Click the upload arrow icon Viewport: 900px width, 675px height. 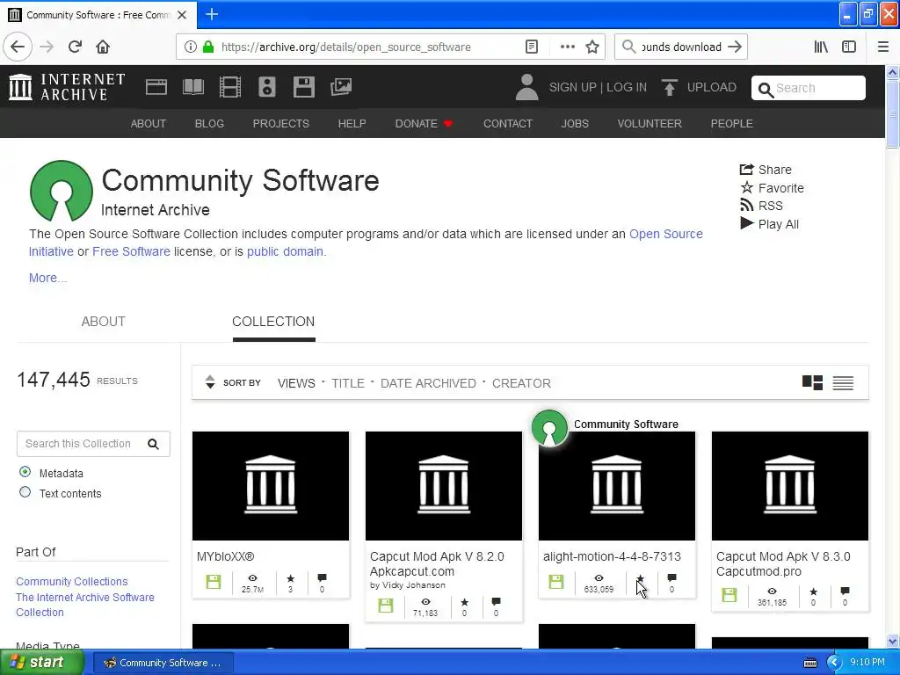(x=669, y=87)
